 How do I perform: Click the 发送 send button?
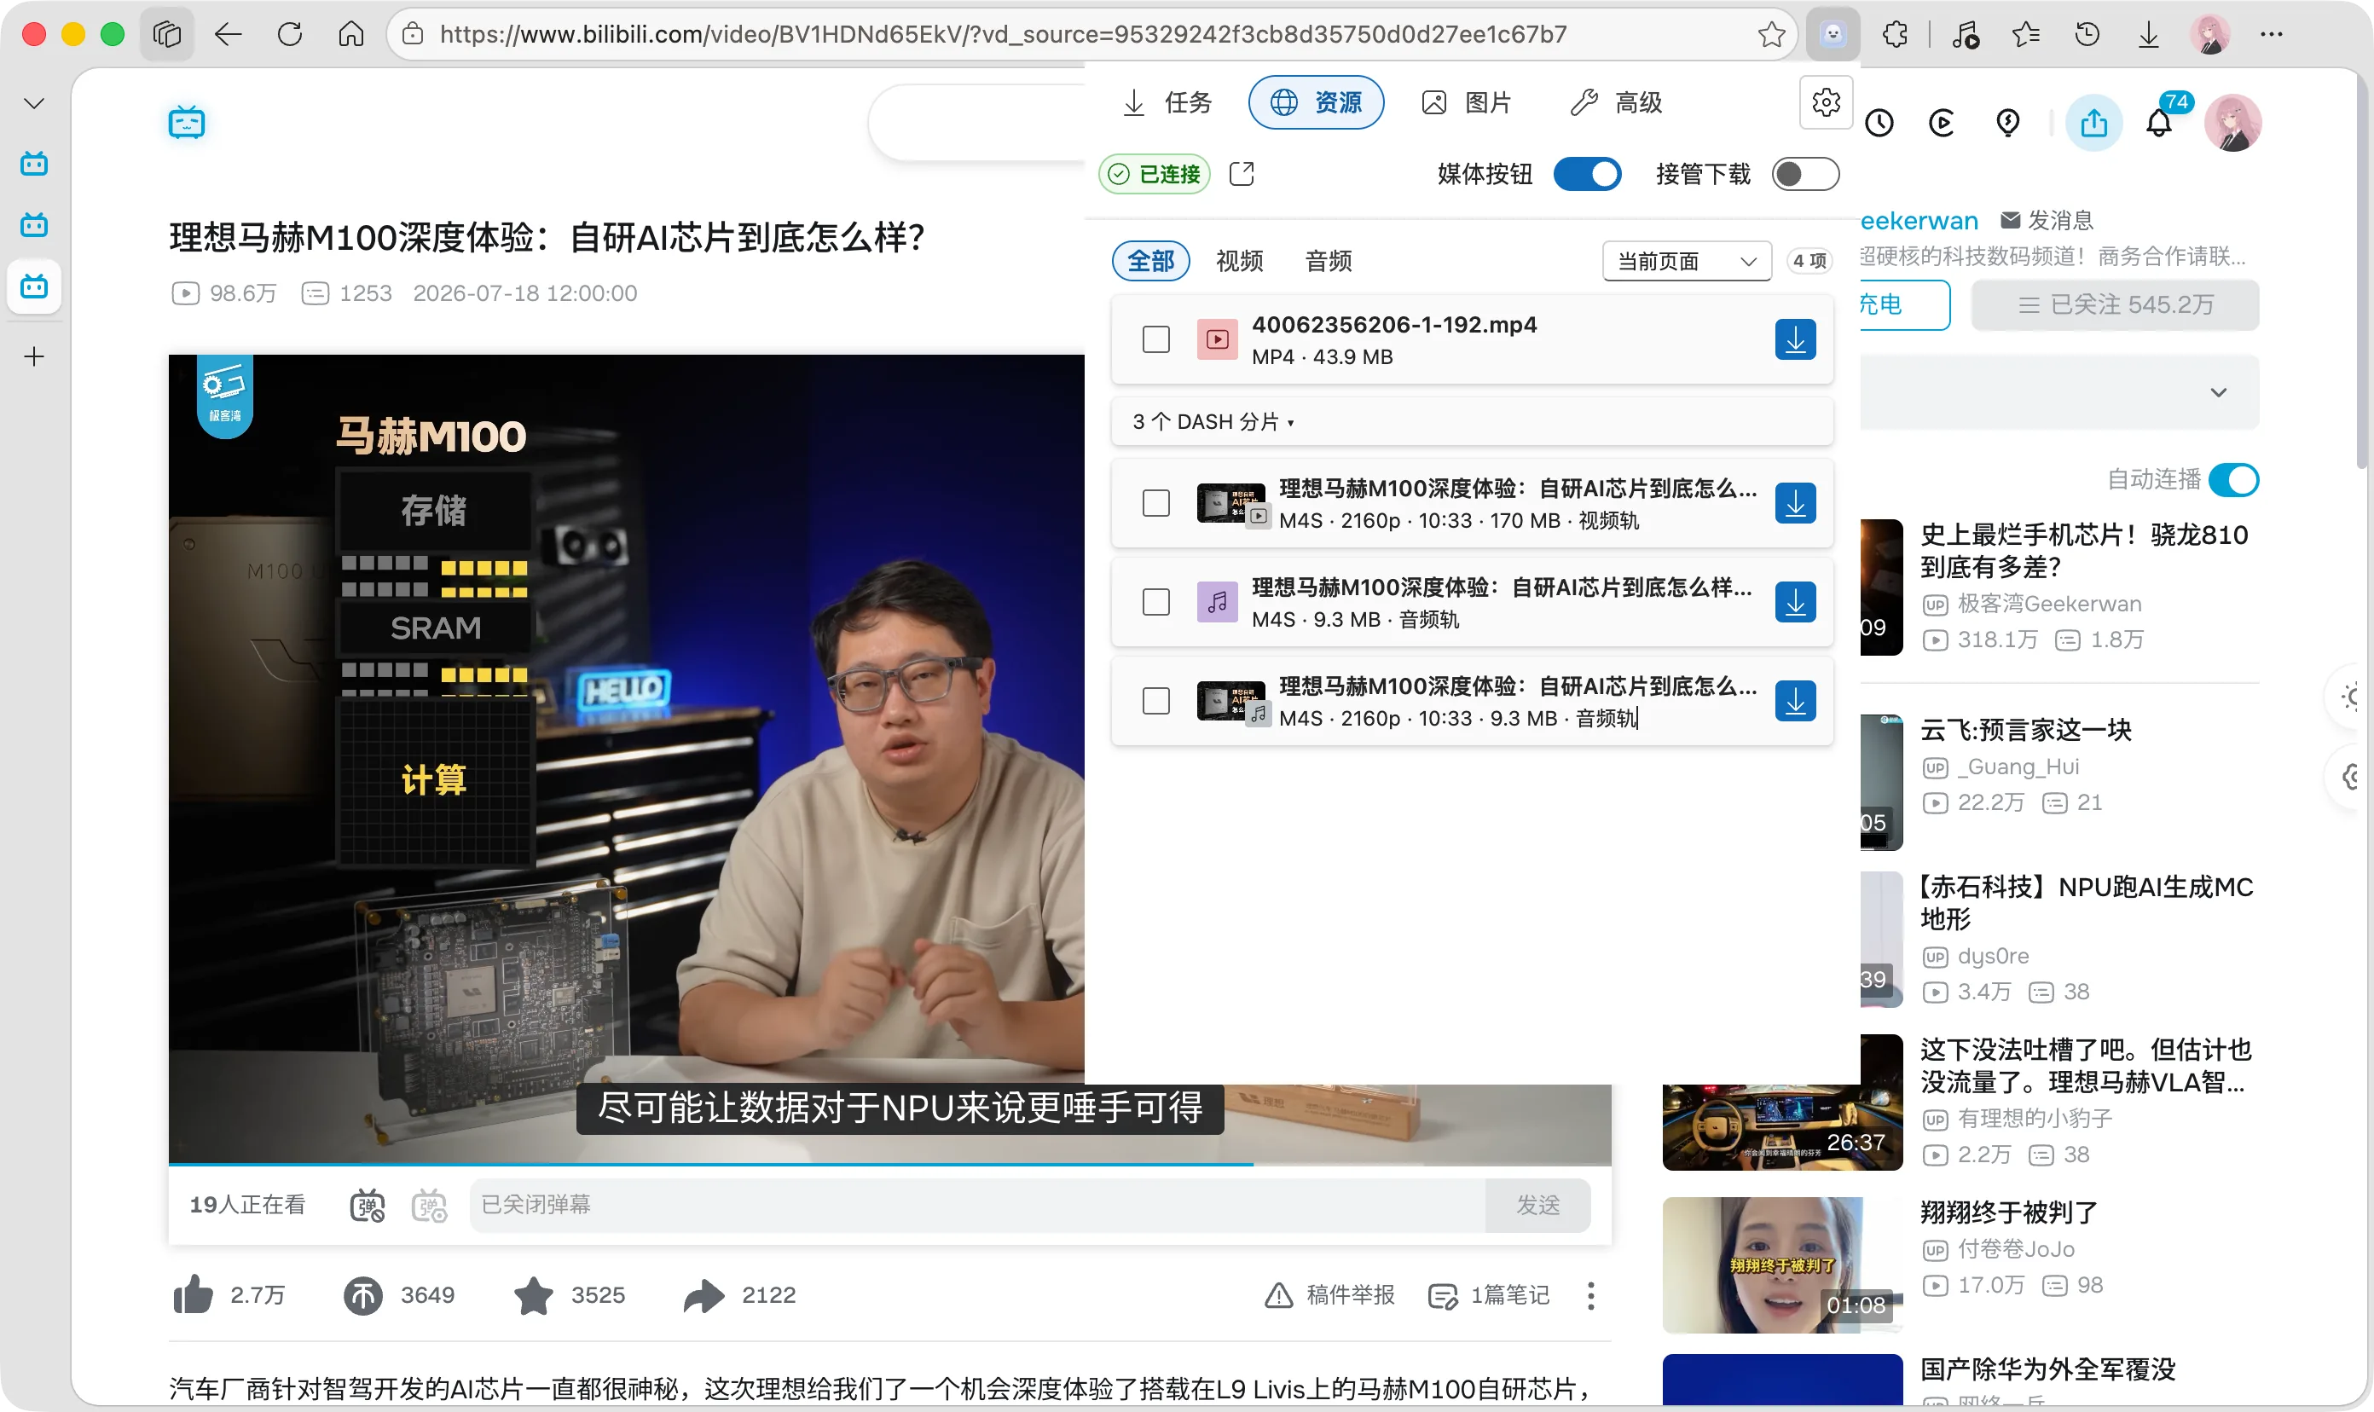(x=1537, y=1205)
